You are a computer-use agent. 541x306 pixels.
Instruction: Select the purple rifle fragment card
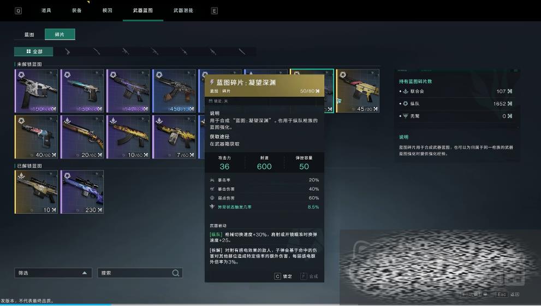click(x=128, y=91)
